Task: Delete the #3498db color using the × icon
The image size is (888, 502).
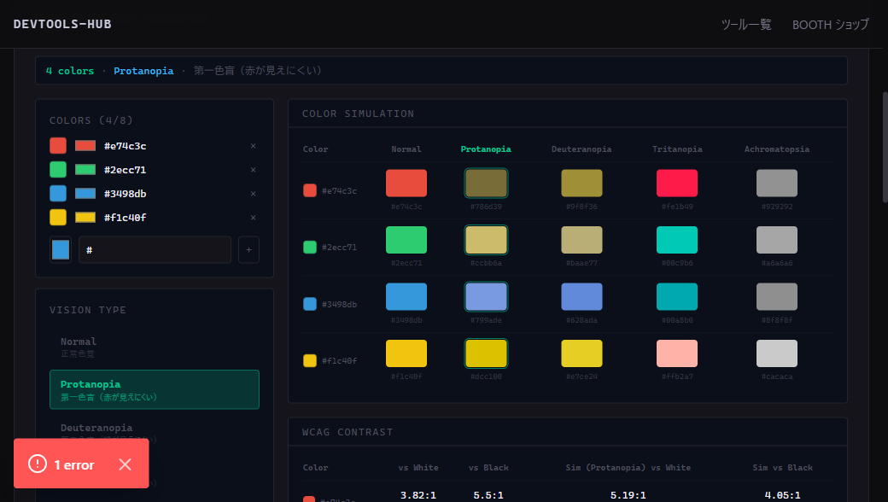Action: (253, 194)
